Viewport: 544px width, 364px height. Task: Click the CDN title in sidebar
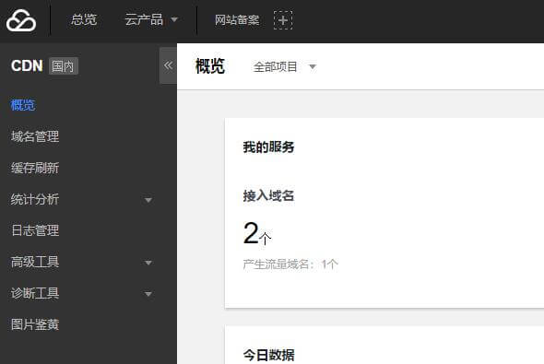(x=27, y=65)
